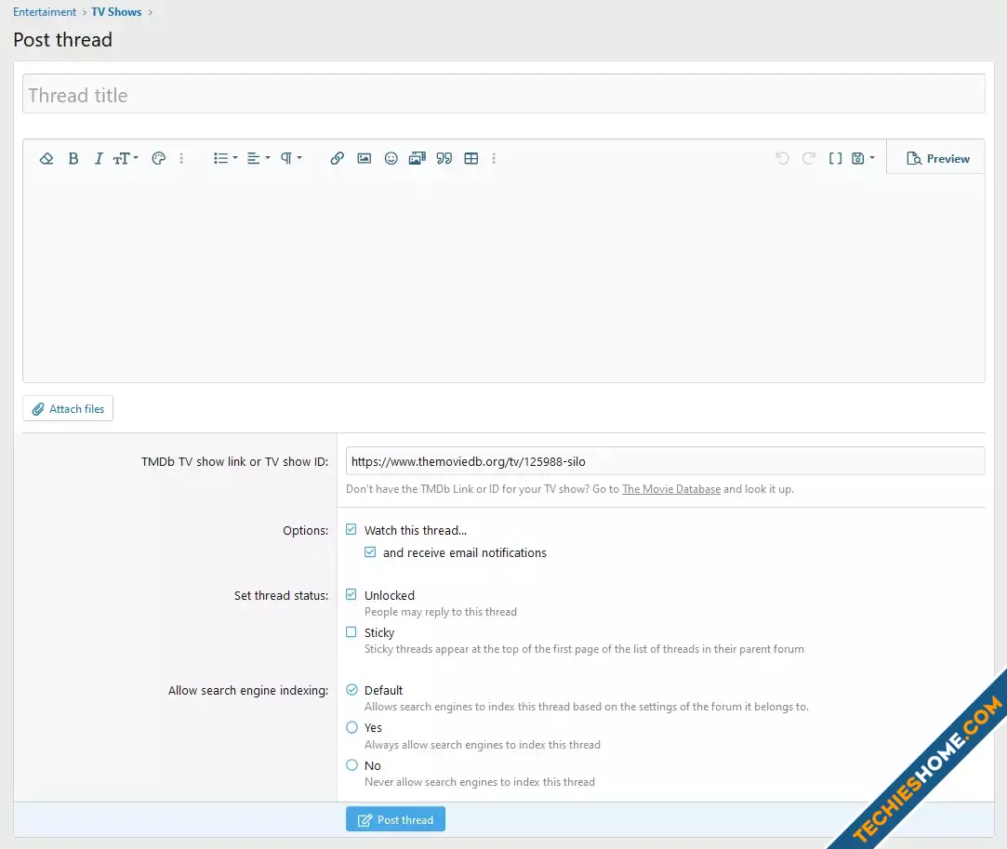Open The Movie Database link
This screenshot has height=849, width=1007.
click(671, 489)
